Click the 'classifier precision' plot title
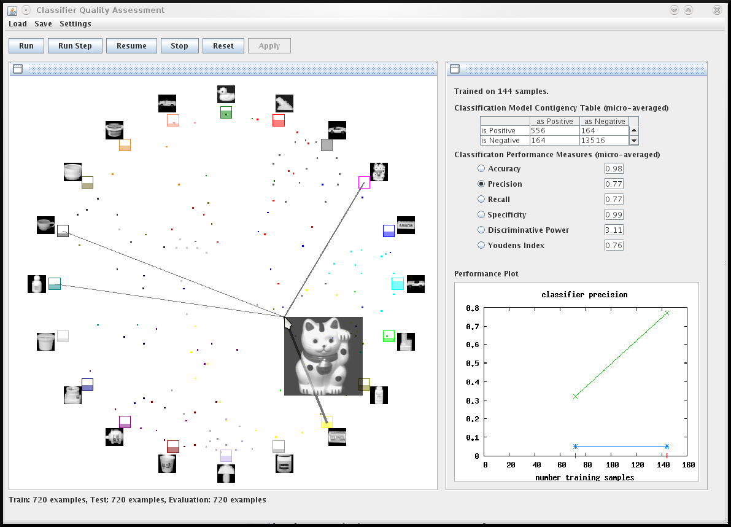The image size is (731, 527). coord(584,295)
